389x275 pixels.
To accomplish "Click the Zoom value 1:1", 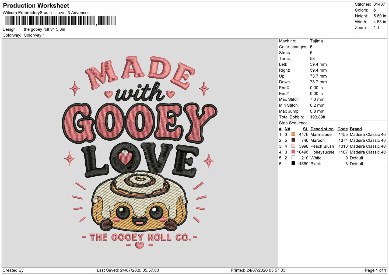I will 376,28.
